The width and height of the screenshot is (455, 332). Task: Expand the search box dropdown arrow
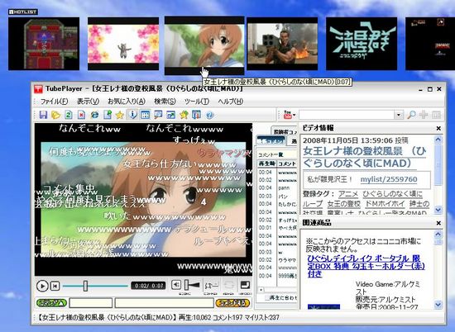pyautogui.click(x=399, y=115)
